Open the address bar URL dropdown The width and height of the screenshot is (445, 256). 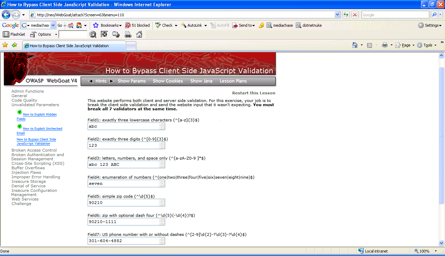(337, 15)
